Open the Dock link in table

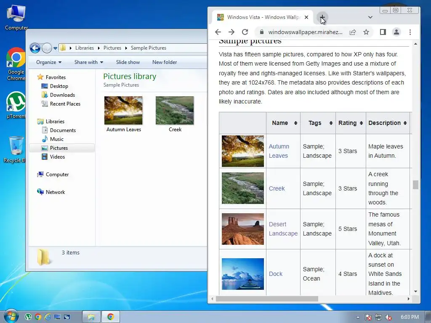[275, 274]
